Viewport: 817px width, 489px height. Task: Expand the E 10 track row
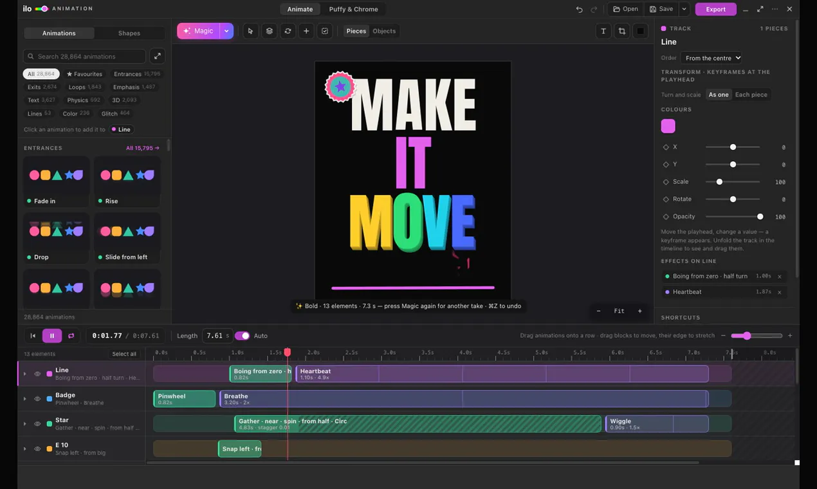[x=25, y=448]
